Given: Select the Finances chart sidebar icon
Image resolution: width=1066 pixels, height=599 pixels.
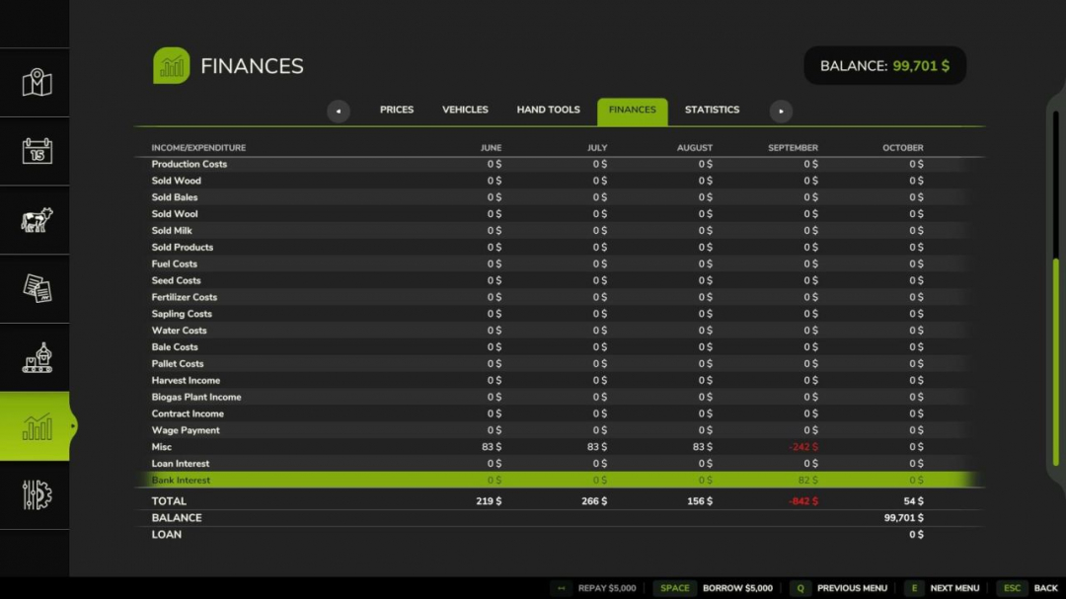Looking at the screenshot, I should pos(37,427).
